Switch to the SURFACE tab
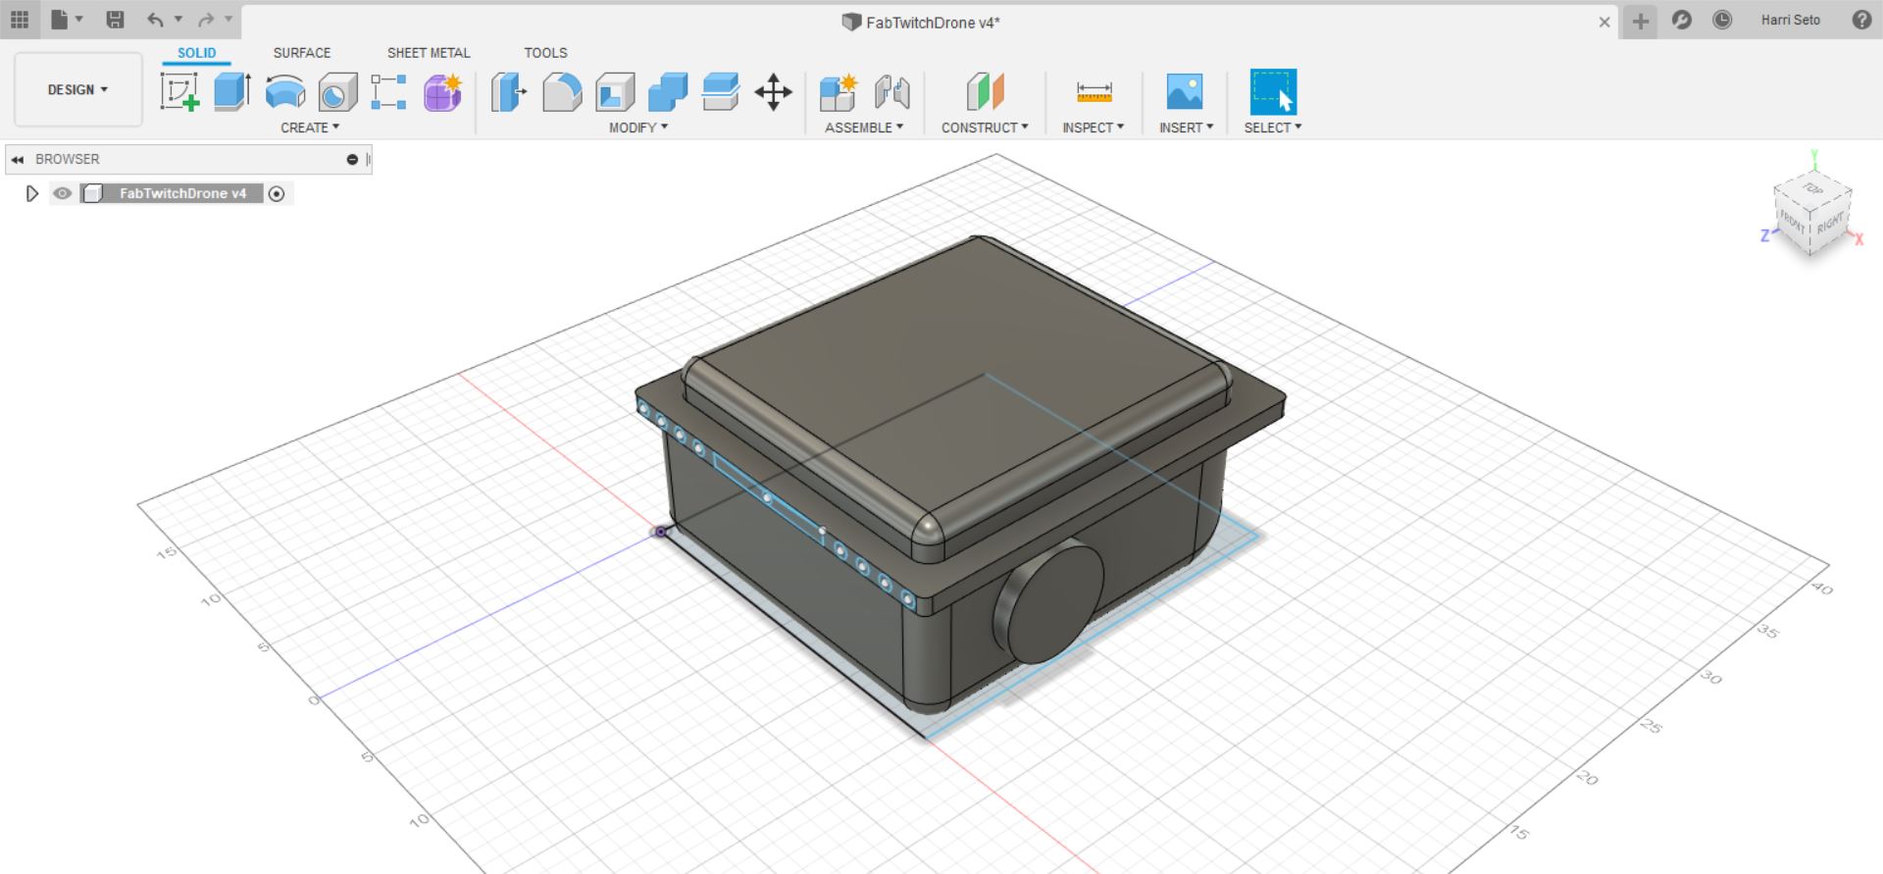Viewport: 1883px width, 874px height. click(x=302, y=53)
